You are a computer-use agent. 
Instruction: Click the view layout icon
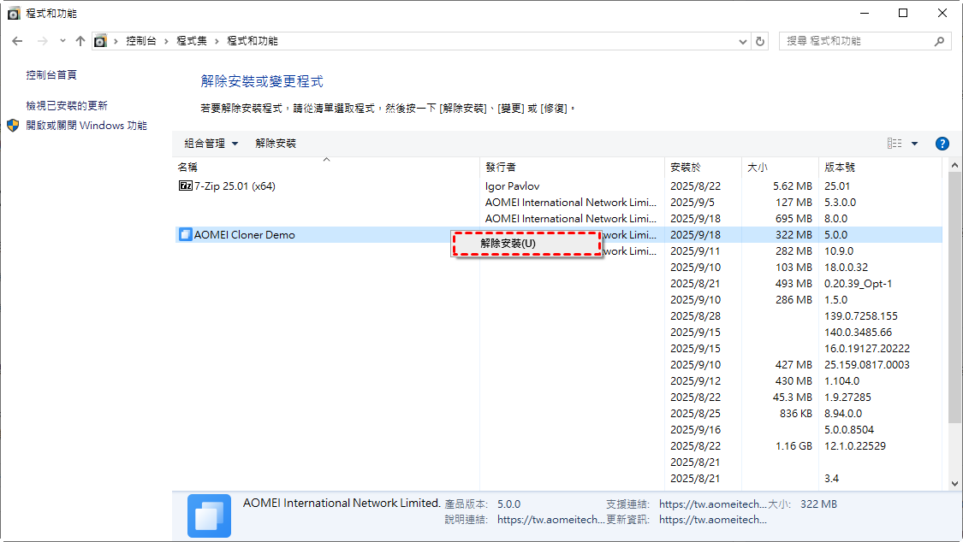click(x=895, y=144)
